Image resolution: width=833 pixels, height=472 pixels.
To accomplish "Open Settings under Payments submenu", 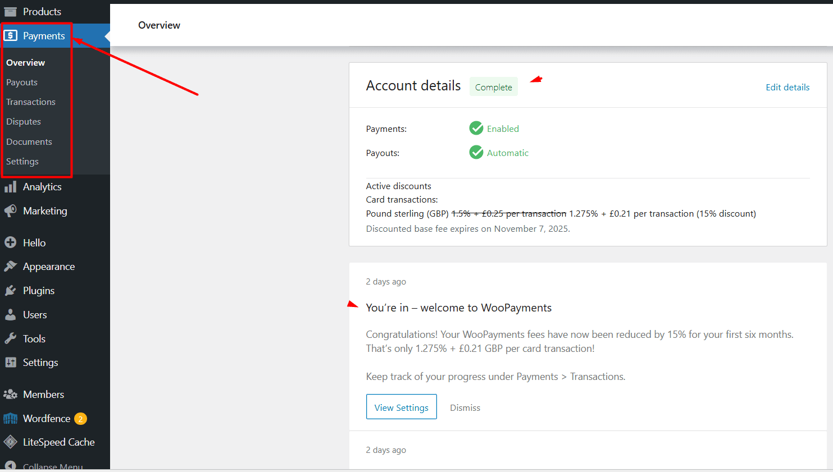I will tap(22, 162).
